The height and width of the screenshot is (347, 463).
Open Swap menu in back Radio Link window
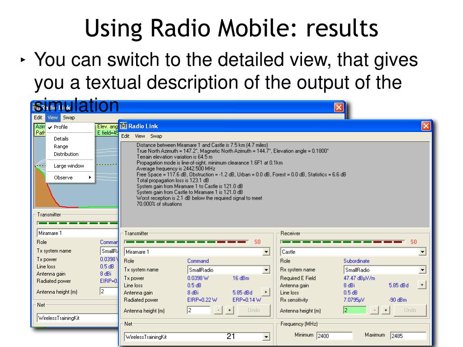(x=69, y=117)
